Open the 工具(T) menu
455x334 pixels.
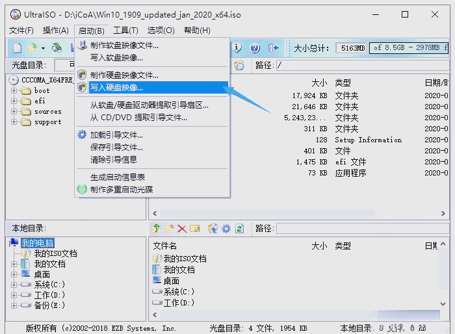125,31
